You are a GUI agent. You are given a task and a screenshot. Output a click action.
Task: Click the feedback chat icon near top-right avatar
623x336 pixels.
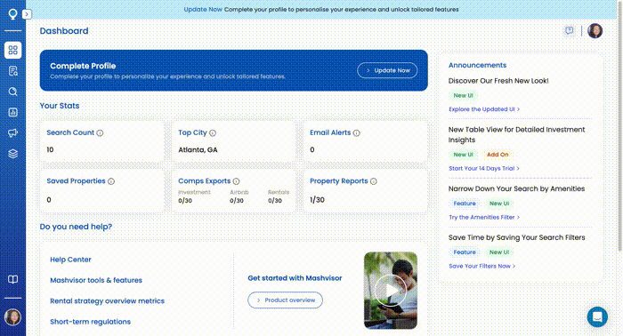coord(570,30)
